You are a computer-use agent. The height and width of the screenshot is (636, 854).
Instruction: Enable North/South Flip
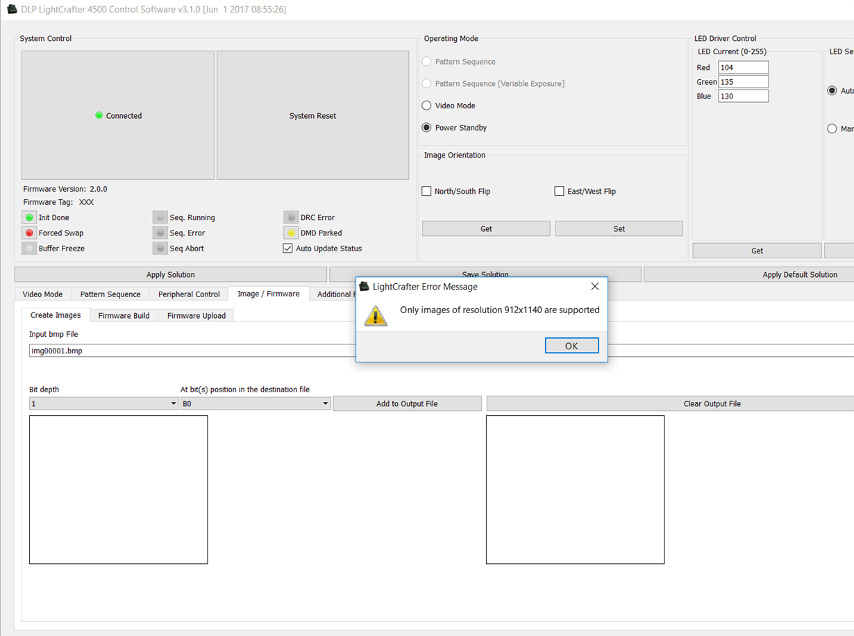(426, 191)
